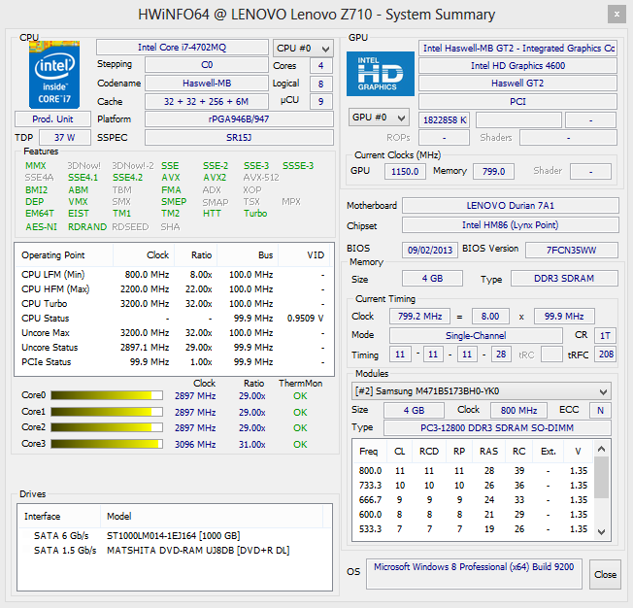Click the timings table scrollbar thumb
The height and width of the screenshot is (608, 633).
tap(602, 478)
